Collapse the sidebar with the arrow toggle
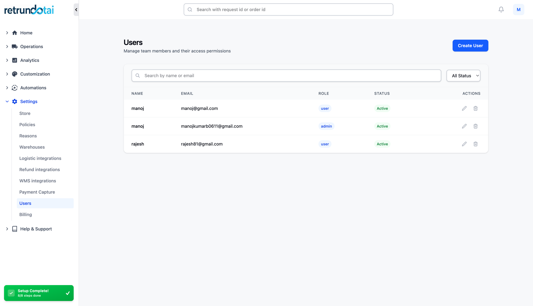The image size is (533, 306). coord(76,9)
